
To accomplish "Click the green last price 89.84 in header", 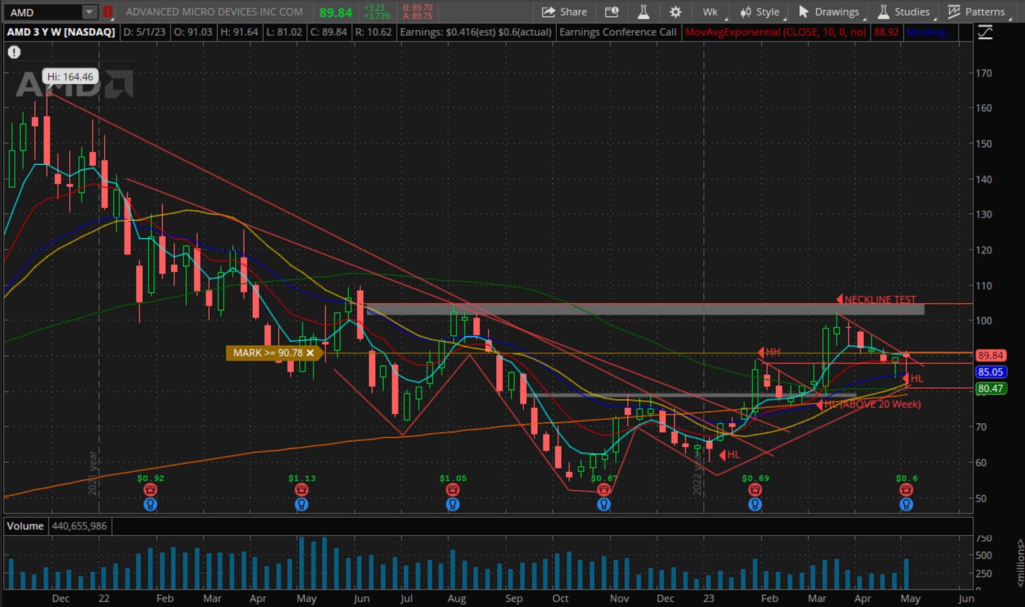I will pyautogui.click(x=336, y=12).
